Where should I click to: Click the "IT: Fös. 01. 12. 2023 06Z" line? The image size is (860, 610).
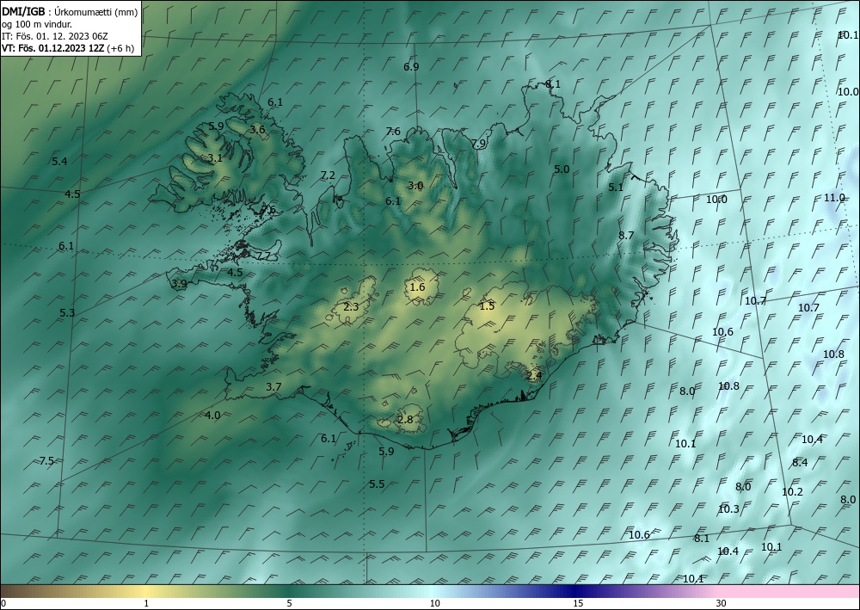55,36
